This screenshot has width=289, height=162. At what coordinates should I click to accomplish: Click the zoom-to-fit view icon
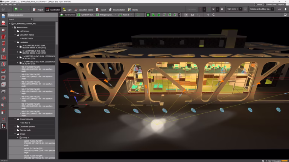[186, 15]
